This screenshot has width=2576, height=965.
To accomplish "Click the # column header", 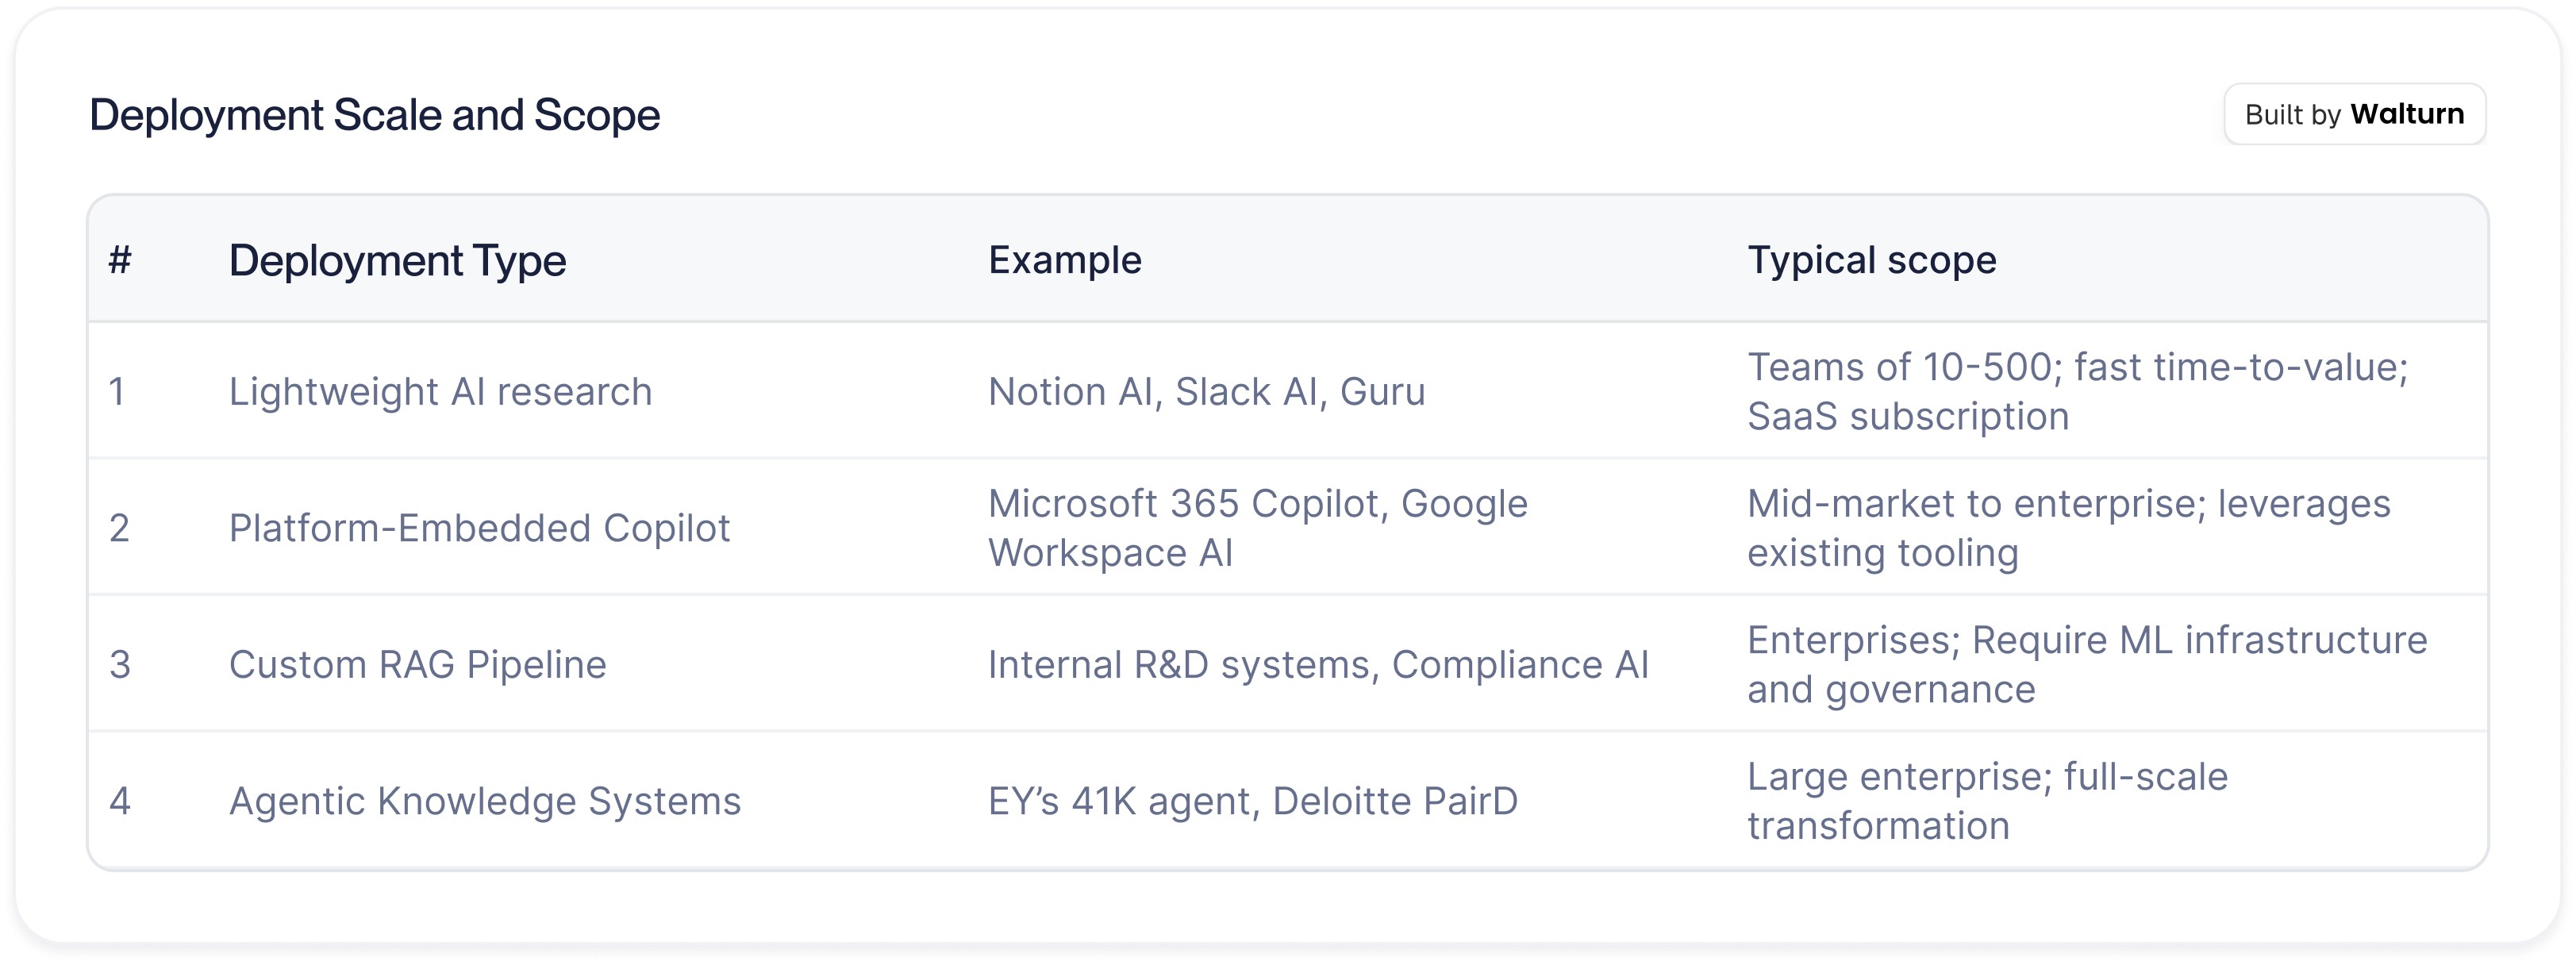I will 120,261.
